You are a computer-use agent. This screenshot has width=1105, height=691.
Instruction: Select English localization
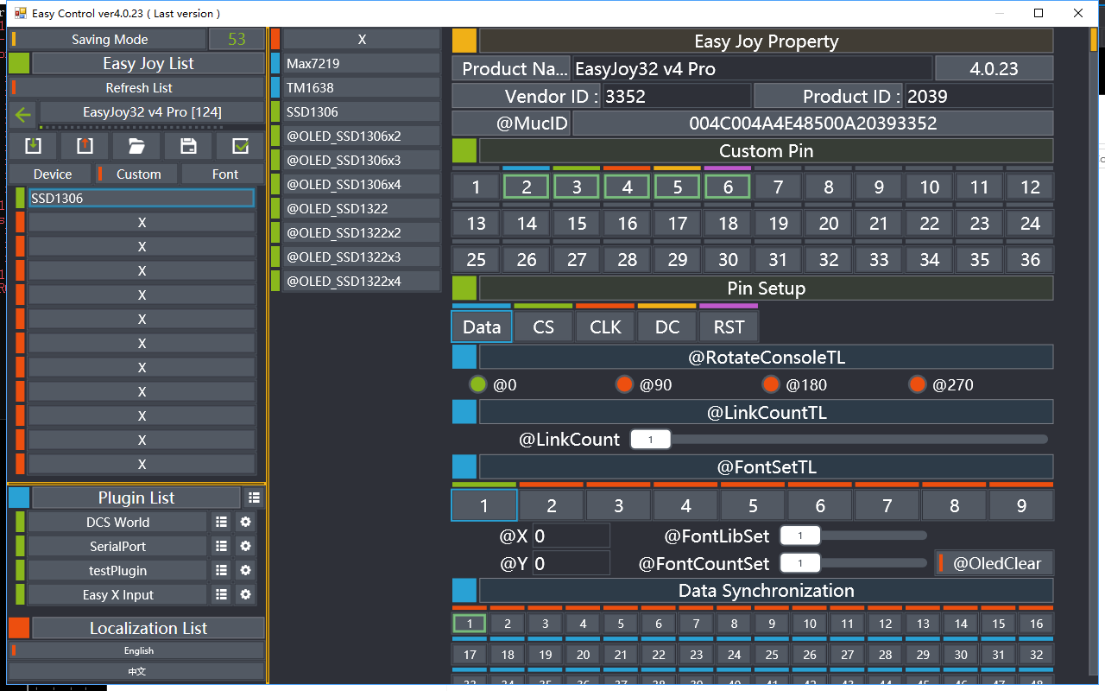(138, 650)
